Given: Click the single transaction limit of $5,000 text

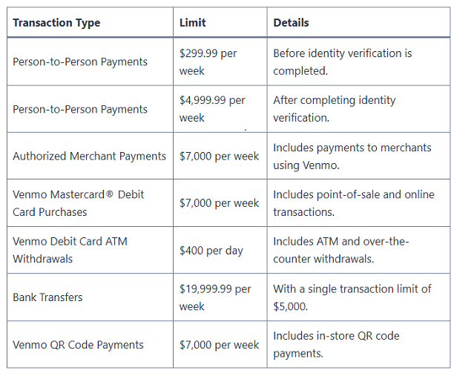Looking at the screenshot, I should pyautogui.click(x=352, y=297).
